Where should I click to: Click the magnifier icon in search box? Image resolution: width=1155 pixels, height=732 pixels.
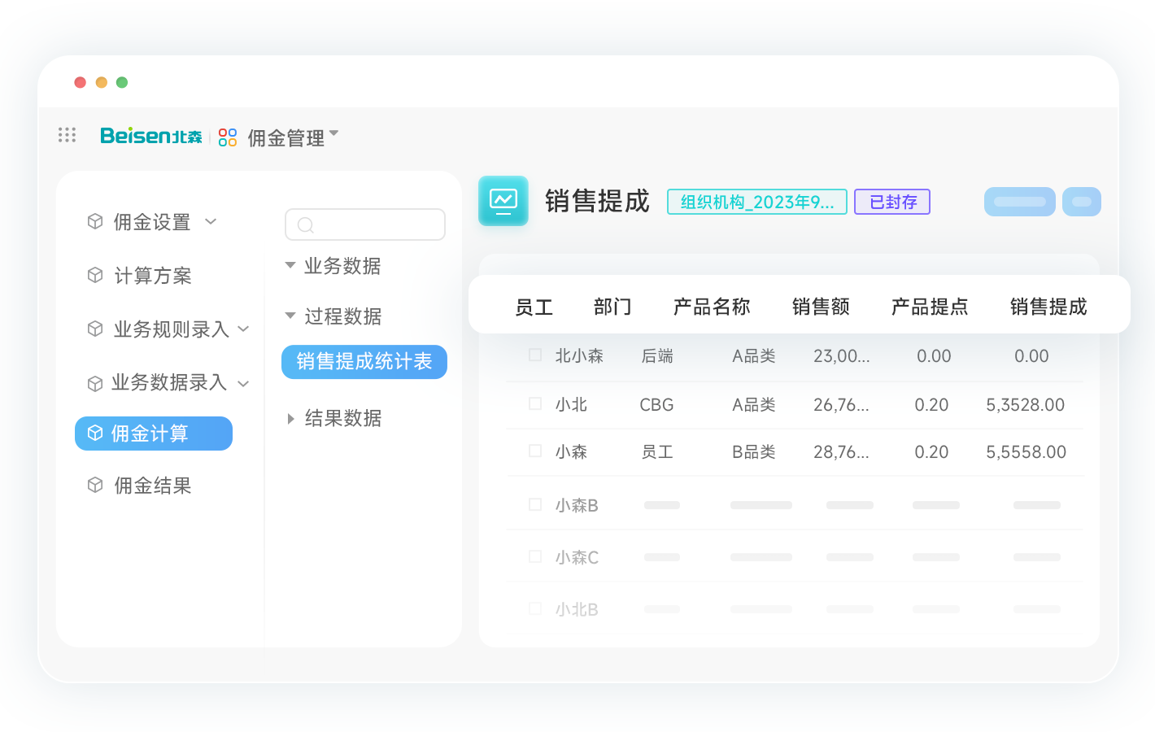[306, 225]
